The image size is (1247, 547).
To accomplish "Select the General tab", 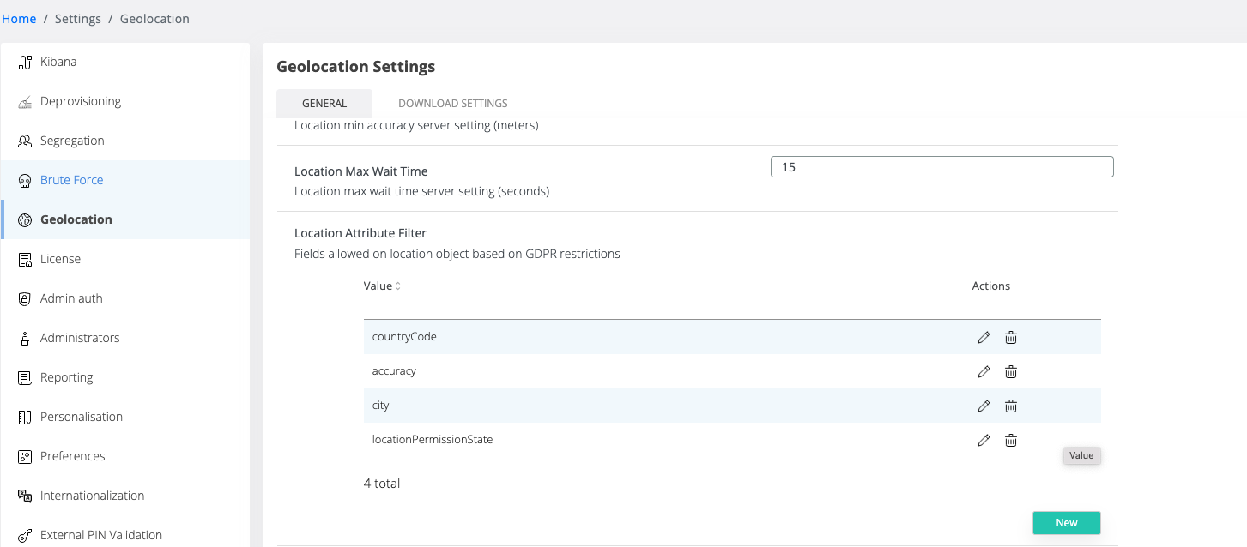I will click(324, 104).
